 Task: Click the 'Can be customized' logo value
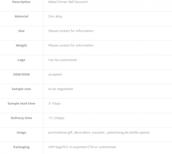coord(62,60)
